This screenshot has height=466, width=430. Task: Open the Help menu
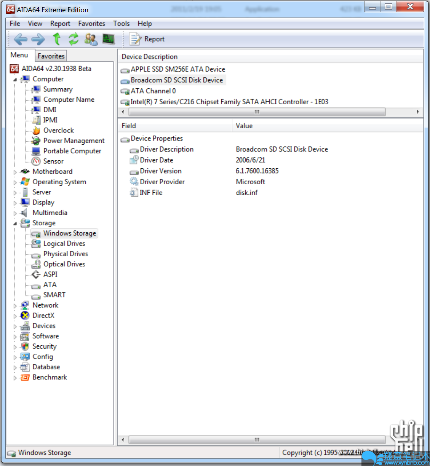coord(145,24)
